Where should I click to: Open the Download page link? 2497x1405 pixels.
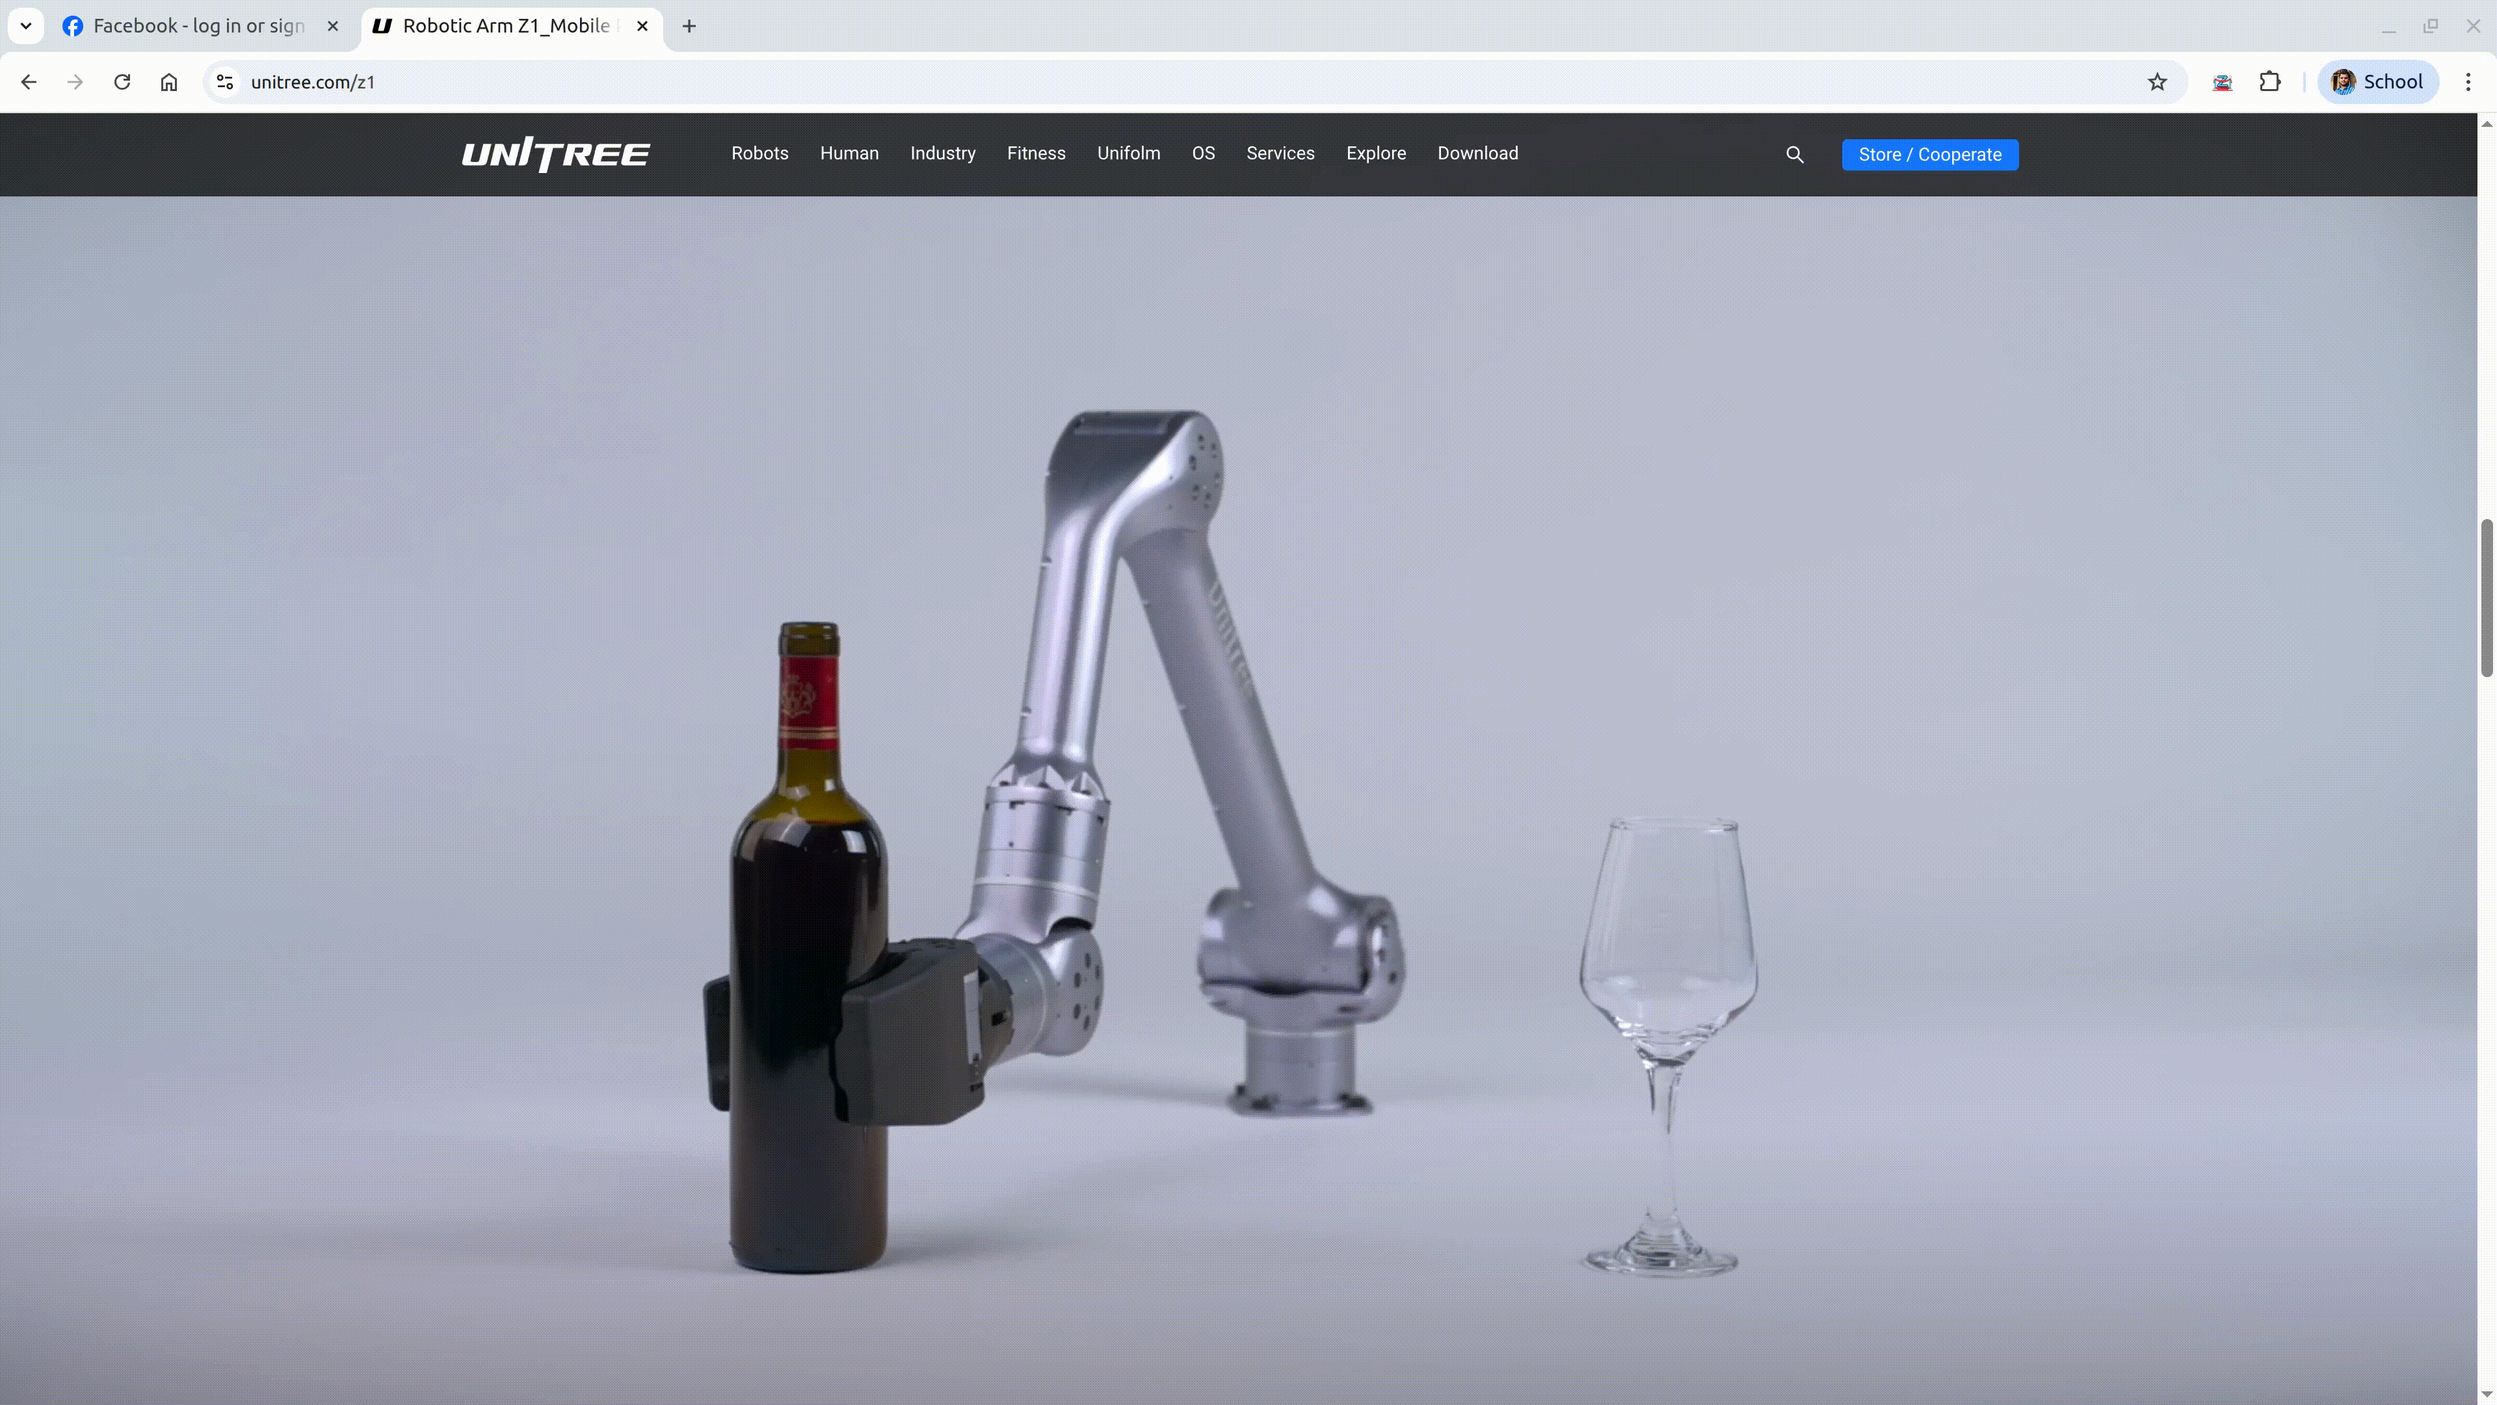click(x=1477, y=154)
